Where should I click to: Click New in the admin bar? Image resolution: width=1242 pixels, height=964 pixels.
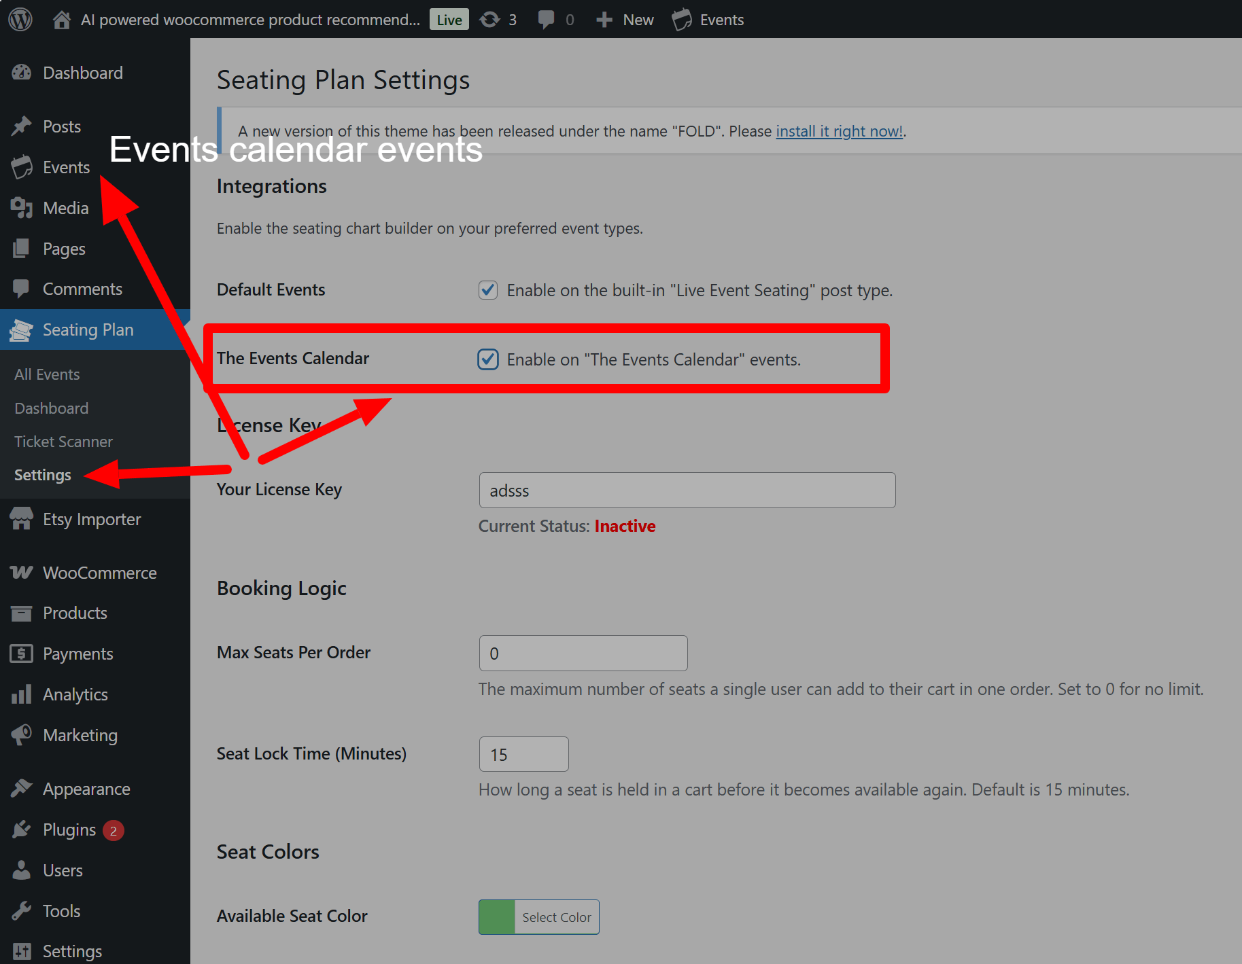624,19
